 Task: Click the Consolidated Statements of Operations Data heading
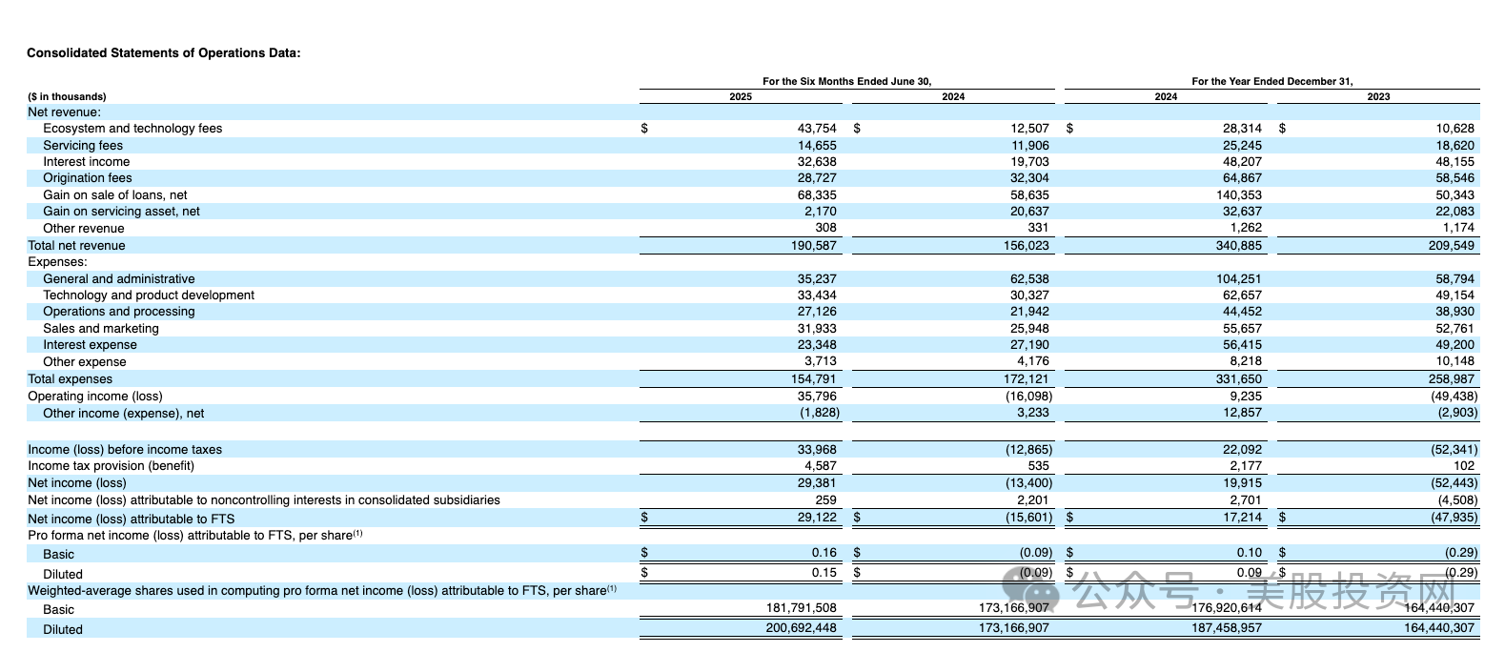(163, 52)
